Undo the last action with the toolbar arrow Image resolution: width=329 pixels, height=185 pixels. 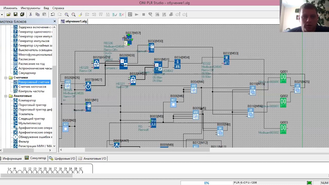(x=53, y=15)
